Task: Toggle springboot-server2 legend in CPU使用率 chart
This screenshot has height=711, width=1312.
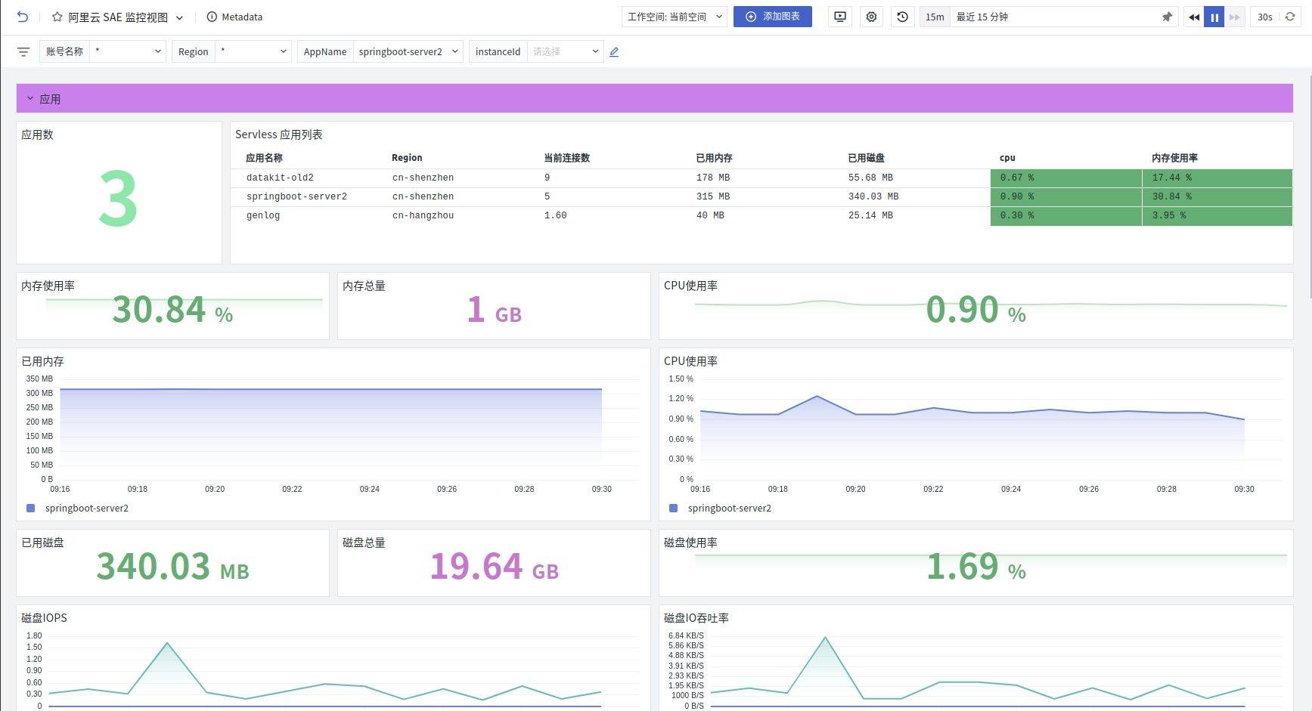Action: pos(721,509)
